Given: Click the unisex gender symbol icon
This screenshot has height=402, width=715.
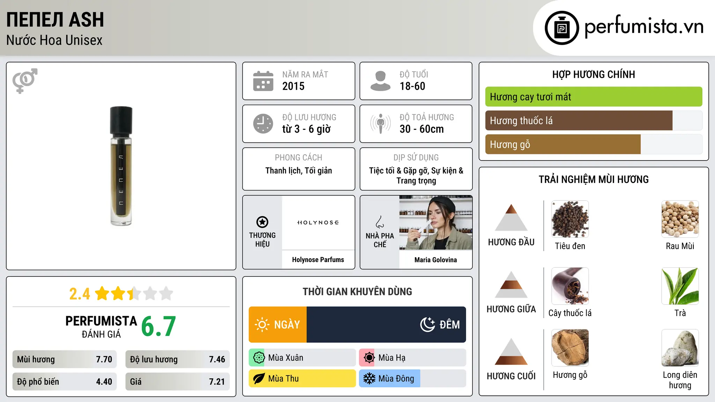Looking at the screenshot, I should [25, 81].
